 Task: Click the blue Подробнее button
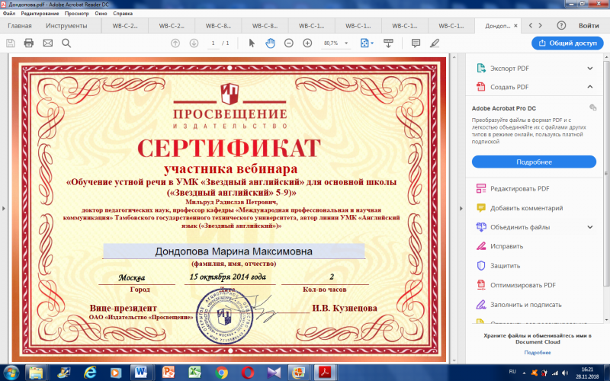(534, 162)
